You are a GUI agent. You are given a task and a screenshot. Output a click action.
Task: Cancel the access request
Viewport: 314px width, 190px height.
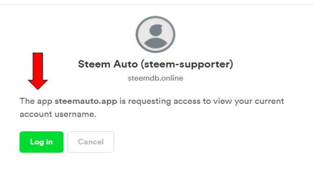click(91, 142)
